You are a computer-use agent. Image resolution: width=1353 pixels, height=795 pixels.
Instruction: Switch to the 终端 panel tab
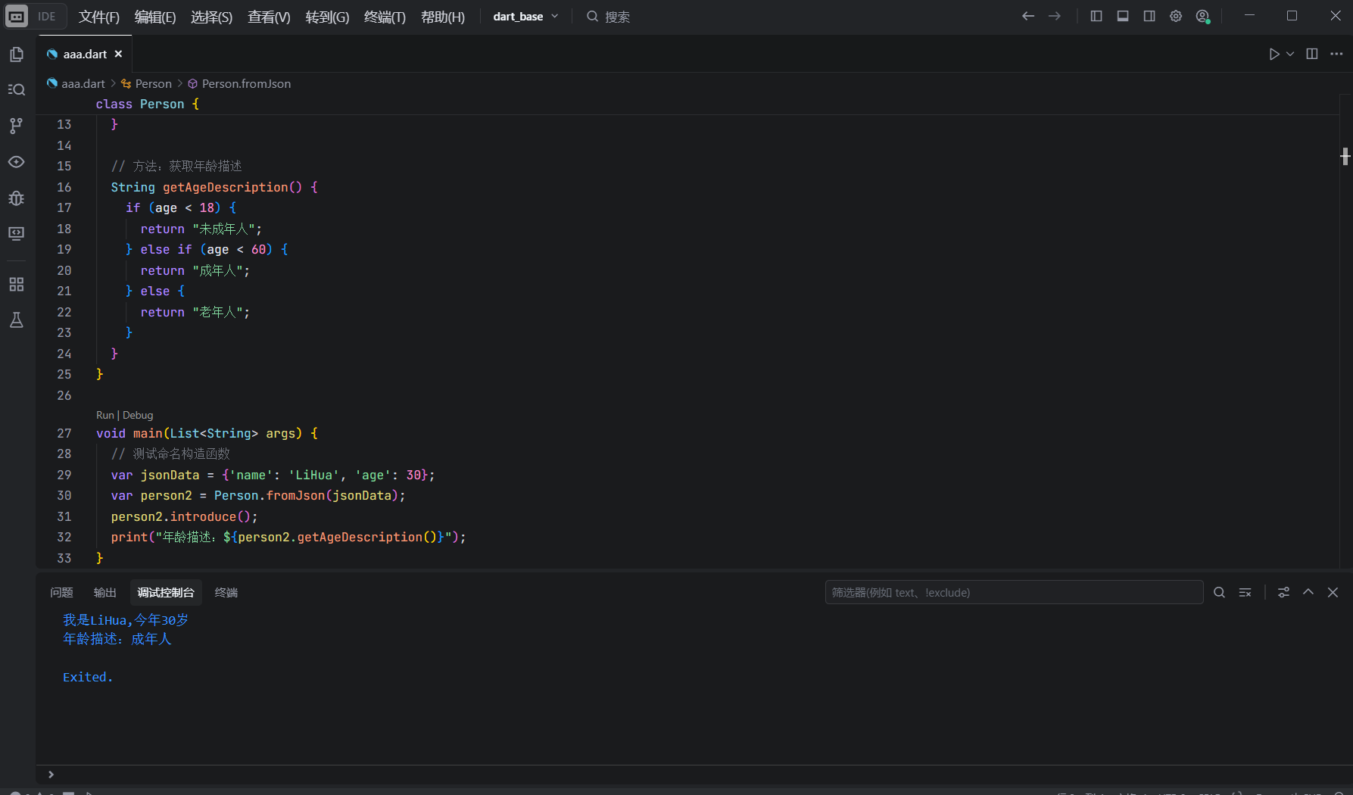pos(226,592)
